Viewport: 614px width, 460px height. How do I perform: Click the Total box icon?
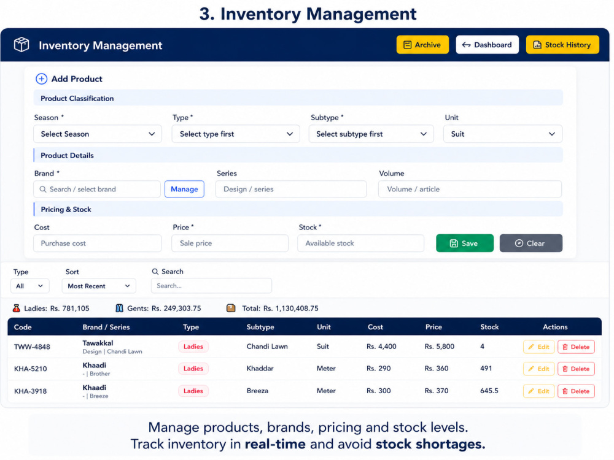pos(231,309)
